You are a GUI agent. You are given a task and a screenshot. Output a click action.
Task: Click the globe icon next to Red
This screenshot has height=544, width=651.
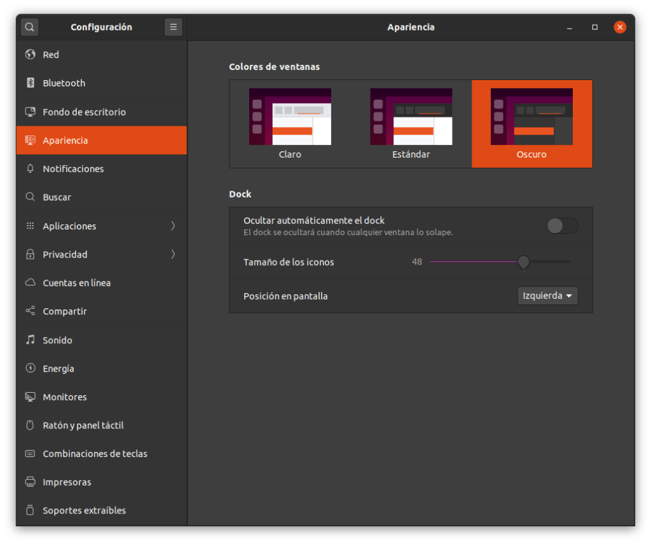(30, 55)
